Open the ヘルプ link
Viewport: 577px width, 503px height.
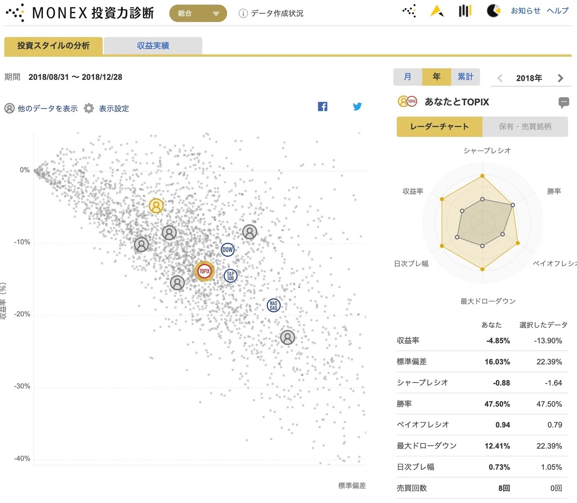point(558,11)
